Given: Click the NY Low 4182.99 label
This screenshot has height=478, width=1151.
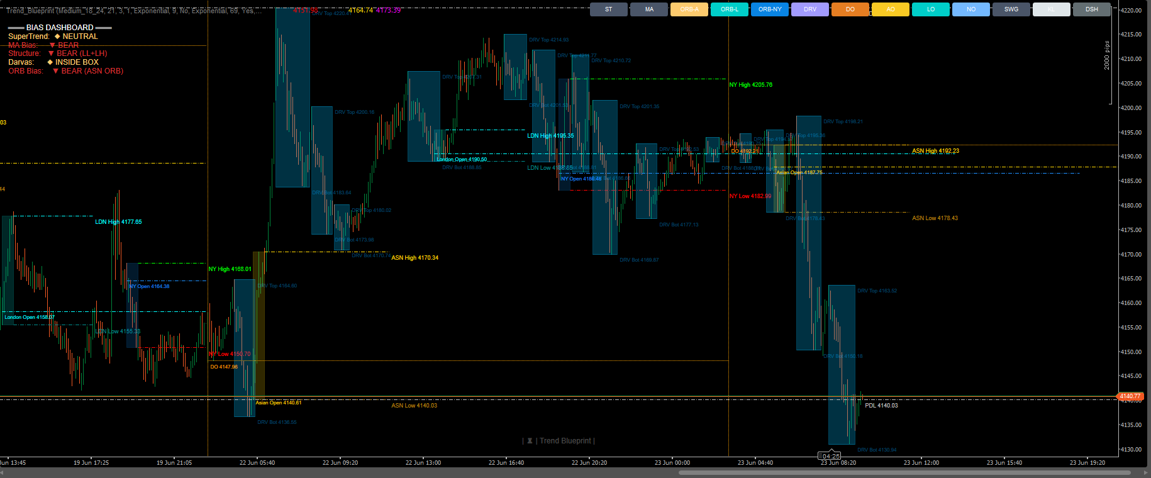Looking at the screenshot, I should point(750,196).
